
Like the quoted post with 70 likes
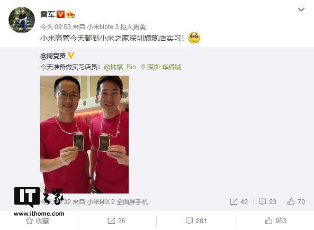click(x=296, y=202)
